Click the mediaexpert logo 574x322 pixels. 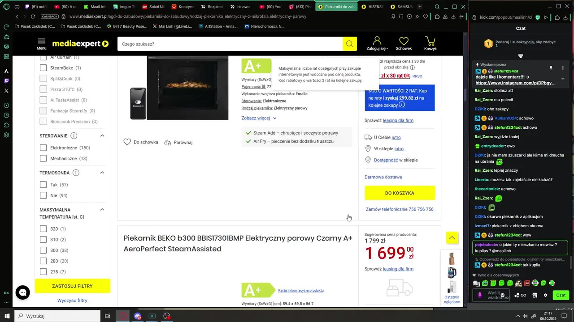81,44
